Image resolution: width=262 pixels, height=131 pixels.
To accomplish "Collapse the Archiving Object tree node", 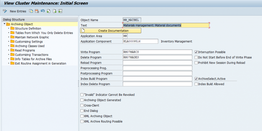I will pyautogui.click(x=5, y=24).
